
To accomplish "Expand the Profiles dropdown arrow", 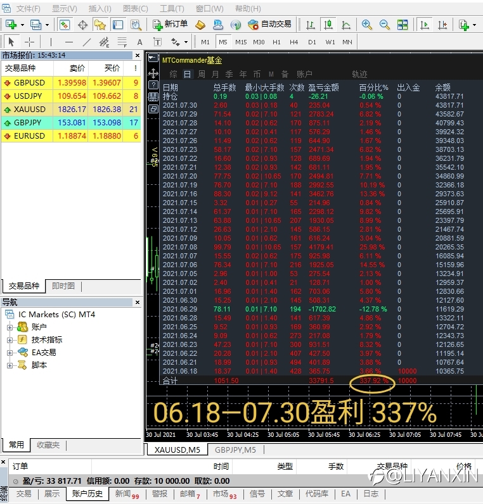I will coord(47,25).
